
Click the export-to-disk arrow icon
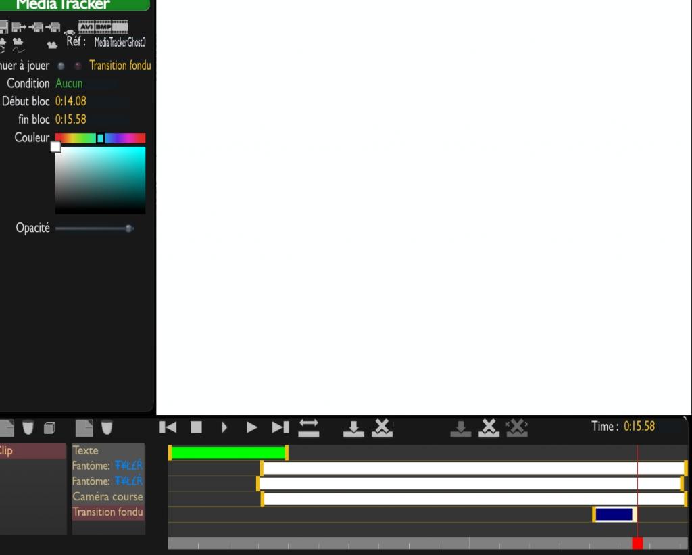click(x=18, y=27)
